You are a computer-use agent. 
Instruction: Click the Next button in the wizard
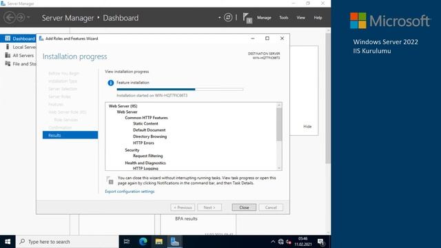[x=209, y=207]
